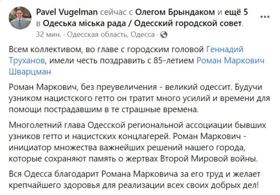The height and width of the screenshot is (195, 280).
Task: Click the phrase 'Второй Мировой войны'
Action: point(209,159)
